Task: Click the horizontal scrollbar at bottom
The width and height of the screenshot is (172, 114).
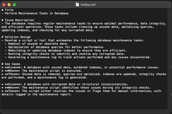Action: pos(84,111)
